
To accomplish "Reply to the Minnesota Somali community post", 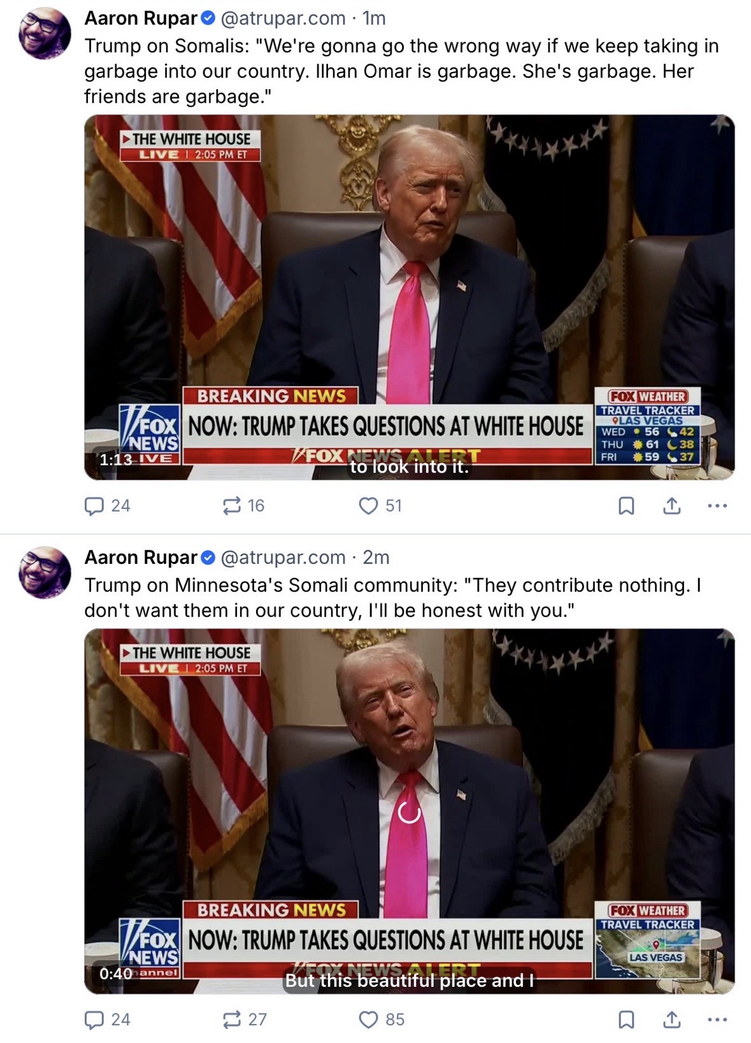I will 107,1019.
